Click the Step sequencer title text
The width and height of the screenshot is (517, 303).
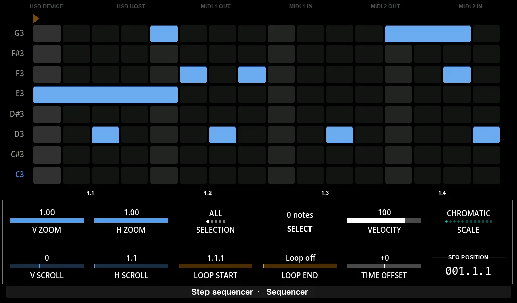[x=222, y=292]
